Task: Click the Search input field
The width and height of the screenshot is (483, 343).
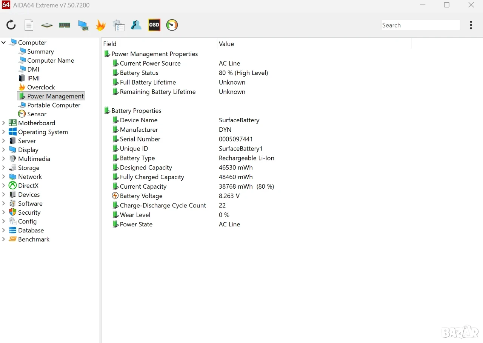Action: (x=421, y=25)
